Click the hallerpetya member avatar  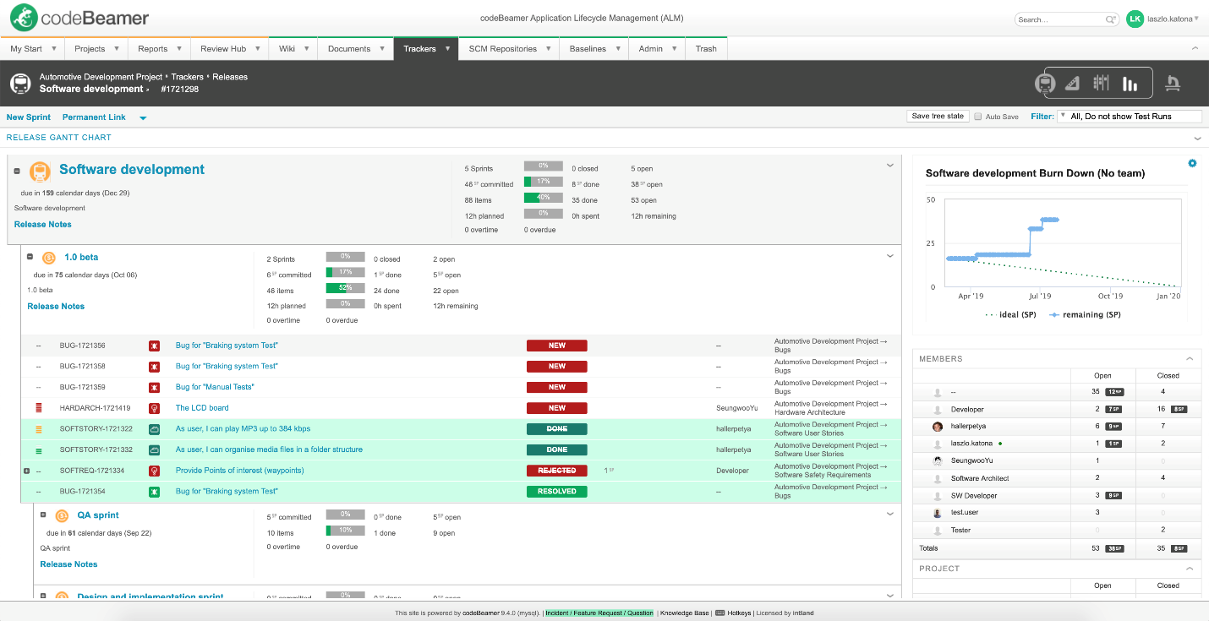[938, 427]
